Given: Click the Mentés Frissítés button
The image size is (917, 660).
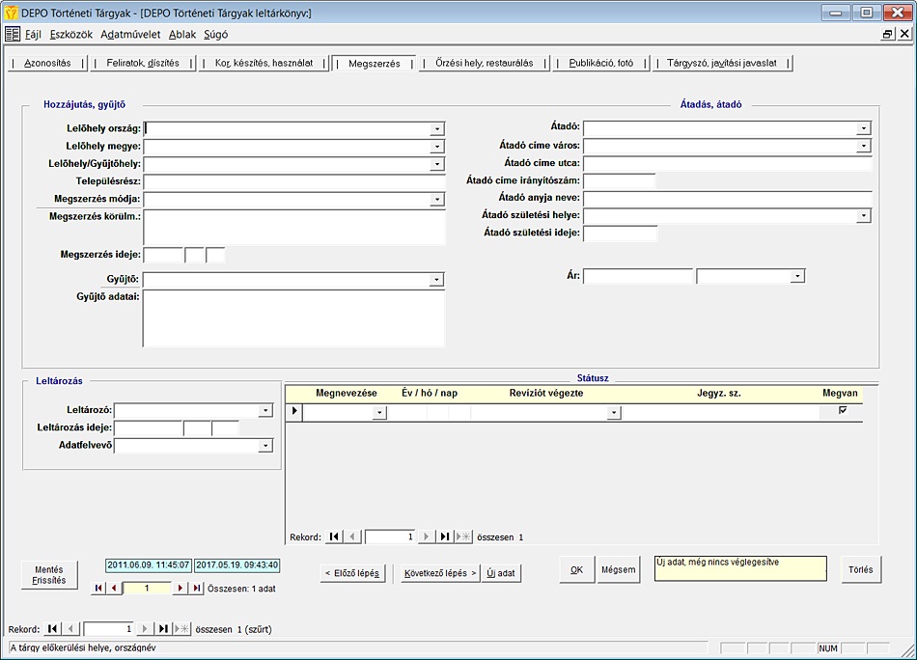Looking at the screenshot, I should point(49,575).
